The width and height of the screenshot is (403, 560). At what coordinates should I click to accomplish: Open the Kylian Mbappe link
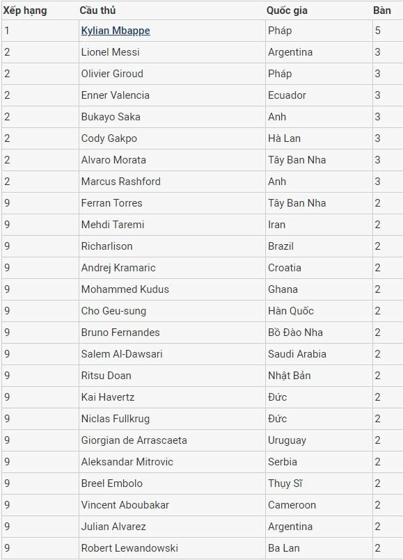tap(116, 31)
